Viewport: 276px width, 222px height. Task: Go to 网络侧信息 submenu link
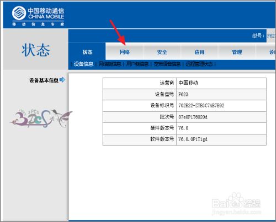tap(110, 64)
